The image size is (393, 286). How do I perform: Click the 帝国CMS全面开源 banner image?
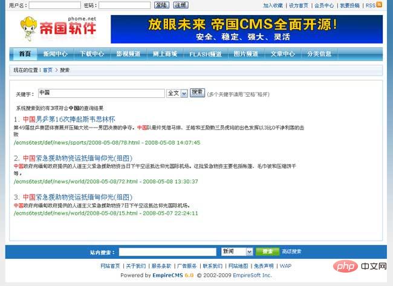(x=246, y=29)
